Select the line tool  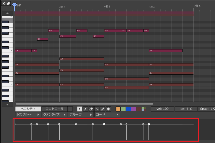[97, 109]
